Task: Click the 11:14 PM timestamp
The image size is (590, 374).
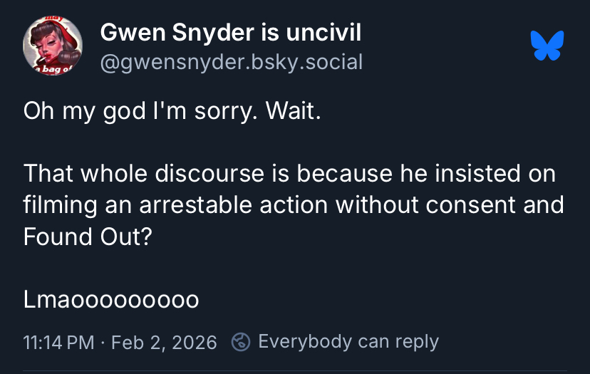Action: click(58, 343)
